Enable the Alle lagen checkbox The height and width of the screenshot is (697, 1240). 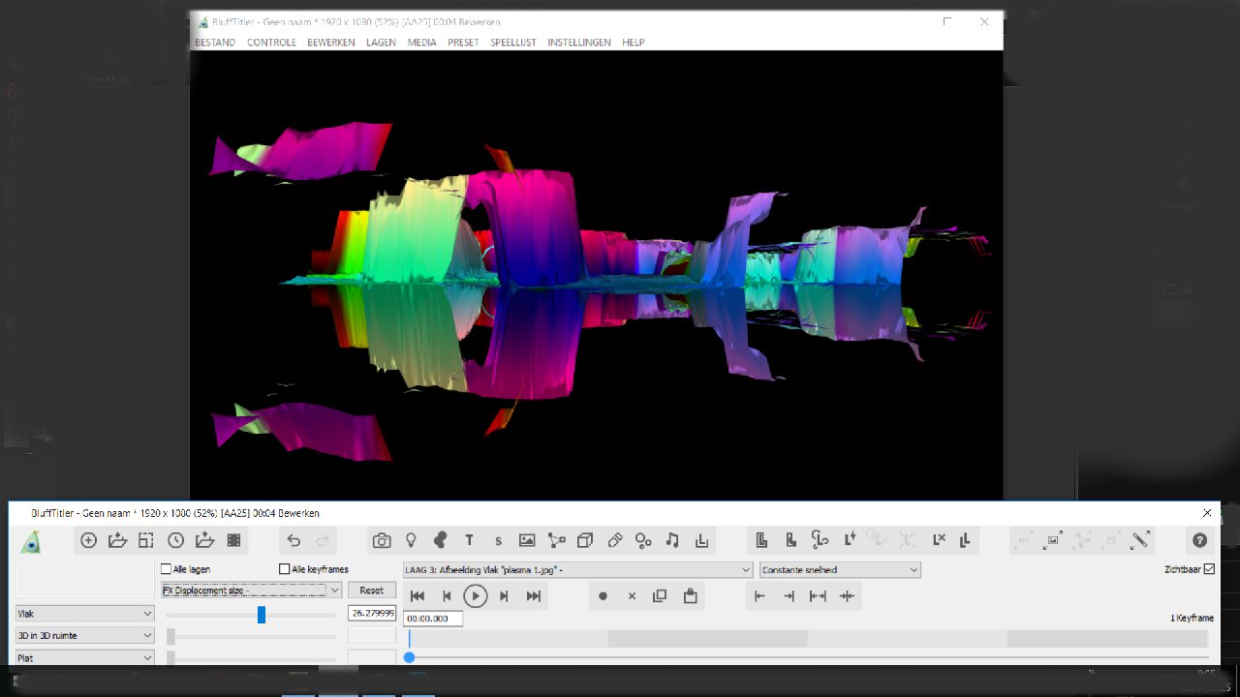click(167, 569)
